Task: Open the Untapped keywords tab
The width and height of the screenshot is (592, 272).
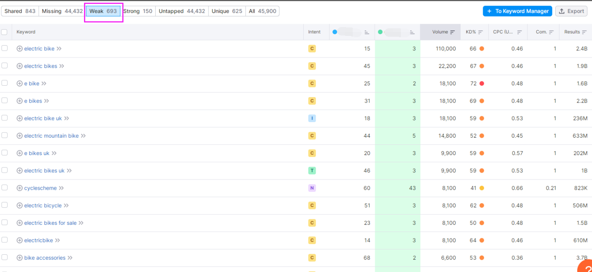Action: (181, 11)
